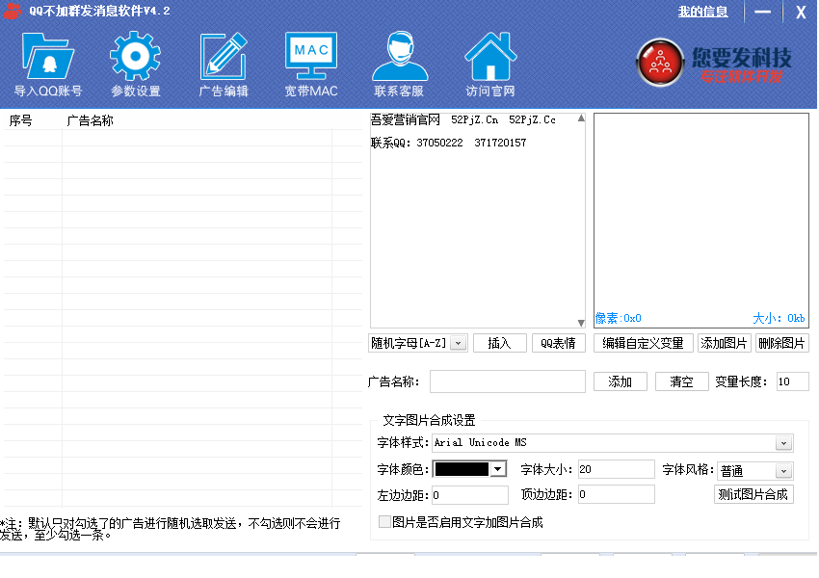Click 测试图片合成 button
This screenshot has width=819, height=578.
click(753, 494)
